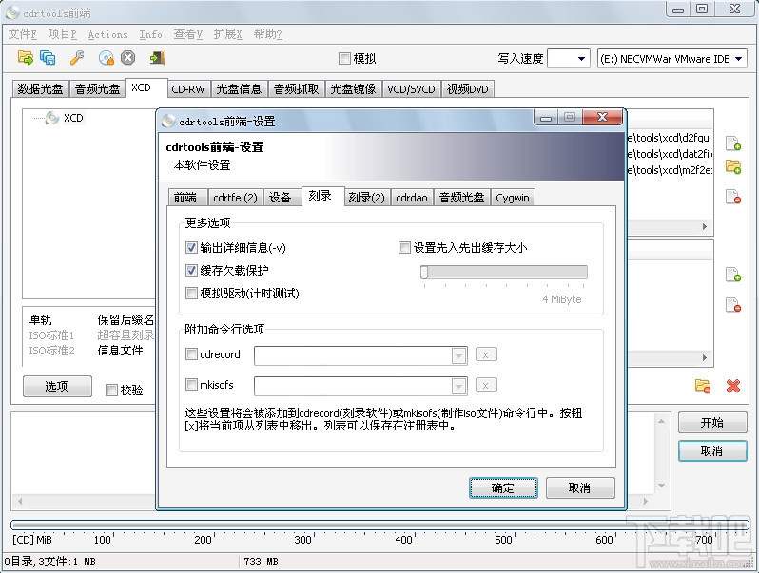
Task: Open 帮助? menu
Action: click(267, 34)
